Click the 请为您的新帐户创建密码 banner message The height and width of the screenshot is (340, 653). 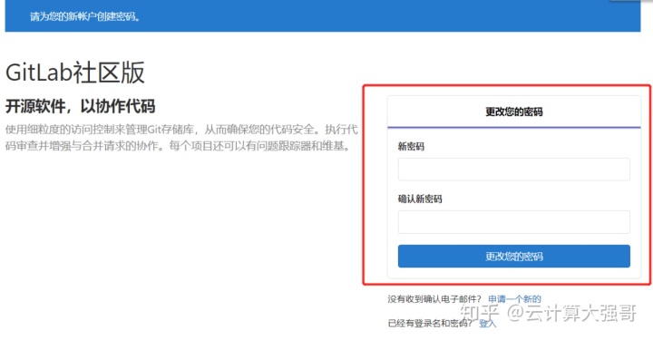(85, 17)
